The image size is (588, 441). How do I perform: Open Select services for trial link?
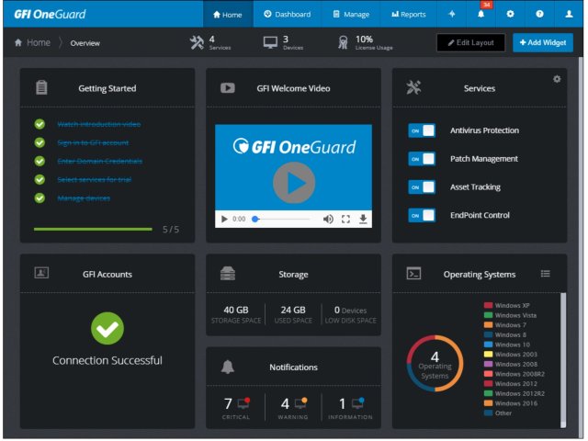94,180
